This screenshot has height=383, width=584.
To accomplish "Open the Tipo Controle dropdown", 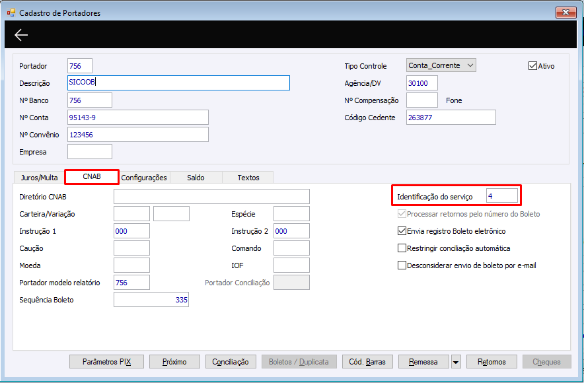I will pyautogui.click(x=441, y=65).
